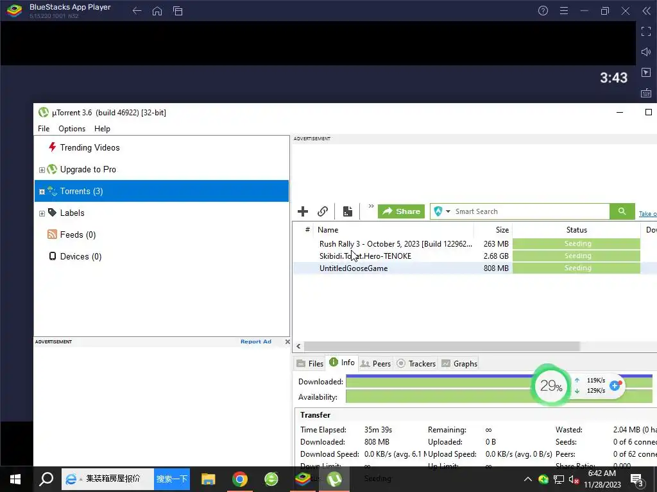This screenshot has width=657, height=492.
Task: Click the Report Ad link
Action: [x=255, y=341]
